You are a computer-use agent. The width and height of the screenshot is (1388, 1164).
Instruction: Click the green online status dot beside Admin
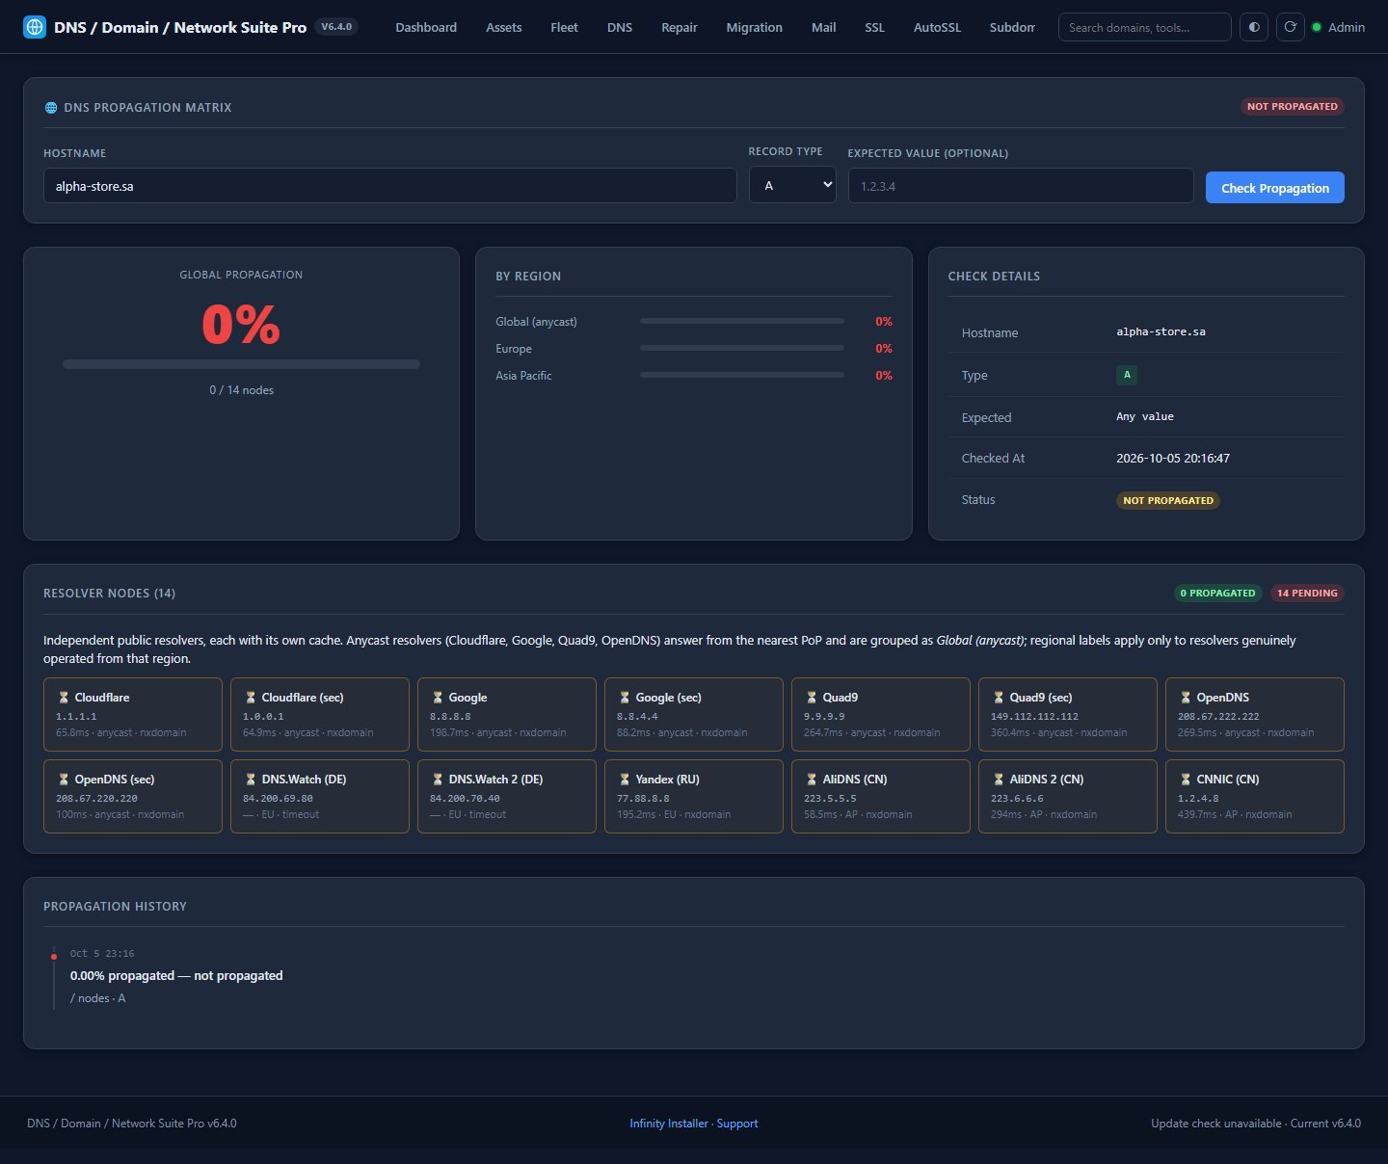point(1317,27)
